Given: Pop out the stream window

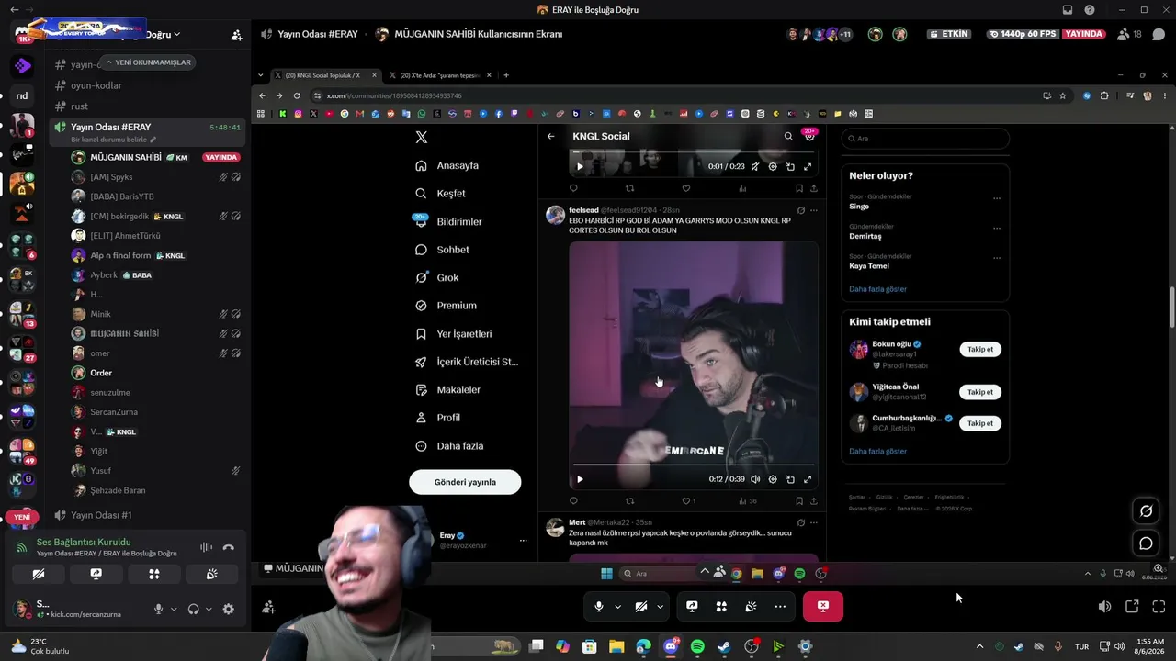Looking at the screenshot, I should click(x=1132, y=606).
